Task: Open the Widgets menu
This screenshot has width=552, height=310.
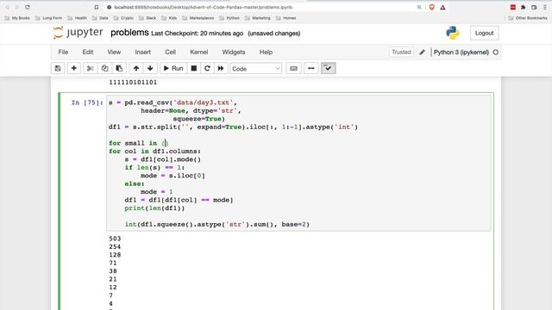Action: pos(234,52)
